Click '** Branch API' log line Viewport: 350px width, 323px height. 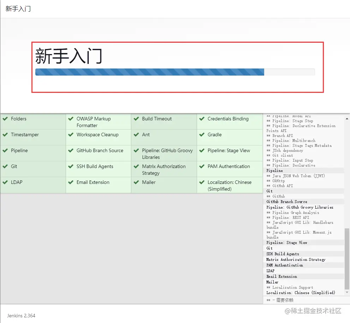(x=280, y=136)
